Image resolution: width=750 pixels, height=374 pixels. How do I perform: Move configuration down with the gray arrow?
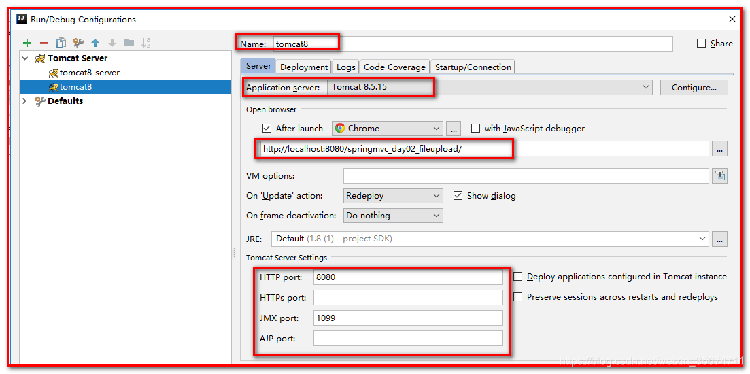(x=112, y=43)
